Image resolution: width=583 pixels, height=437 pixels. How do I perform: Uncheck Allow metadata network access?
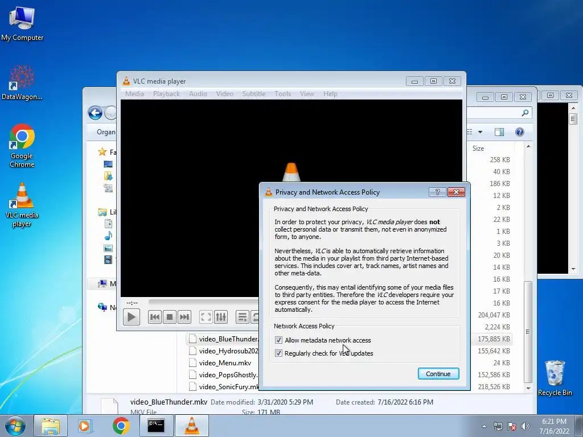(278, 340)
